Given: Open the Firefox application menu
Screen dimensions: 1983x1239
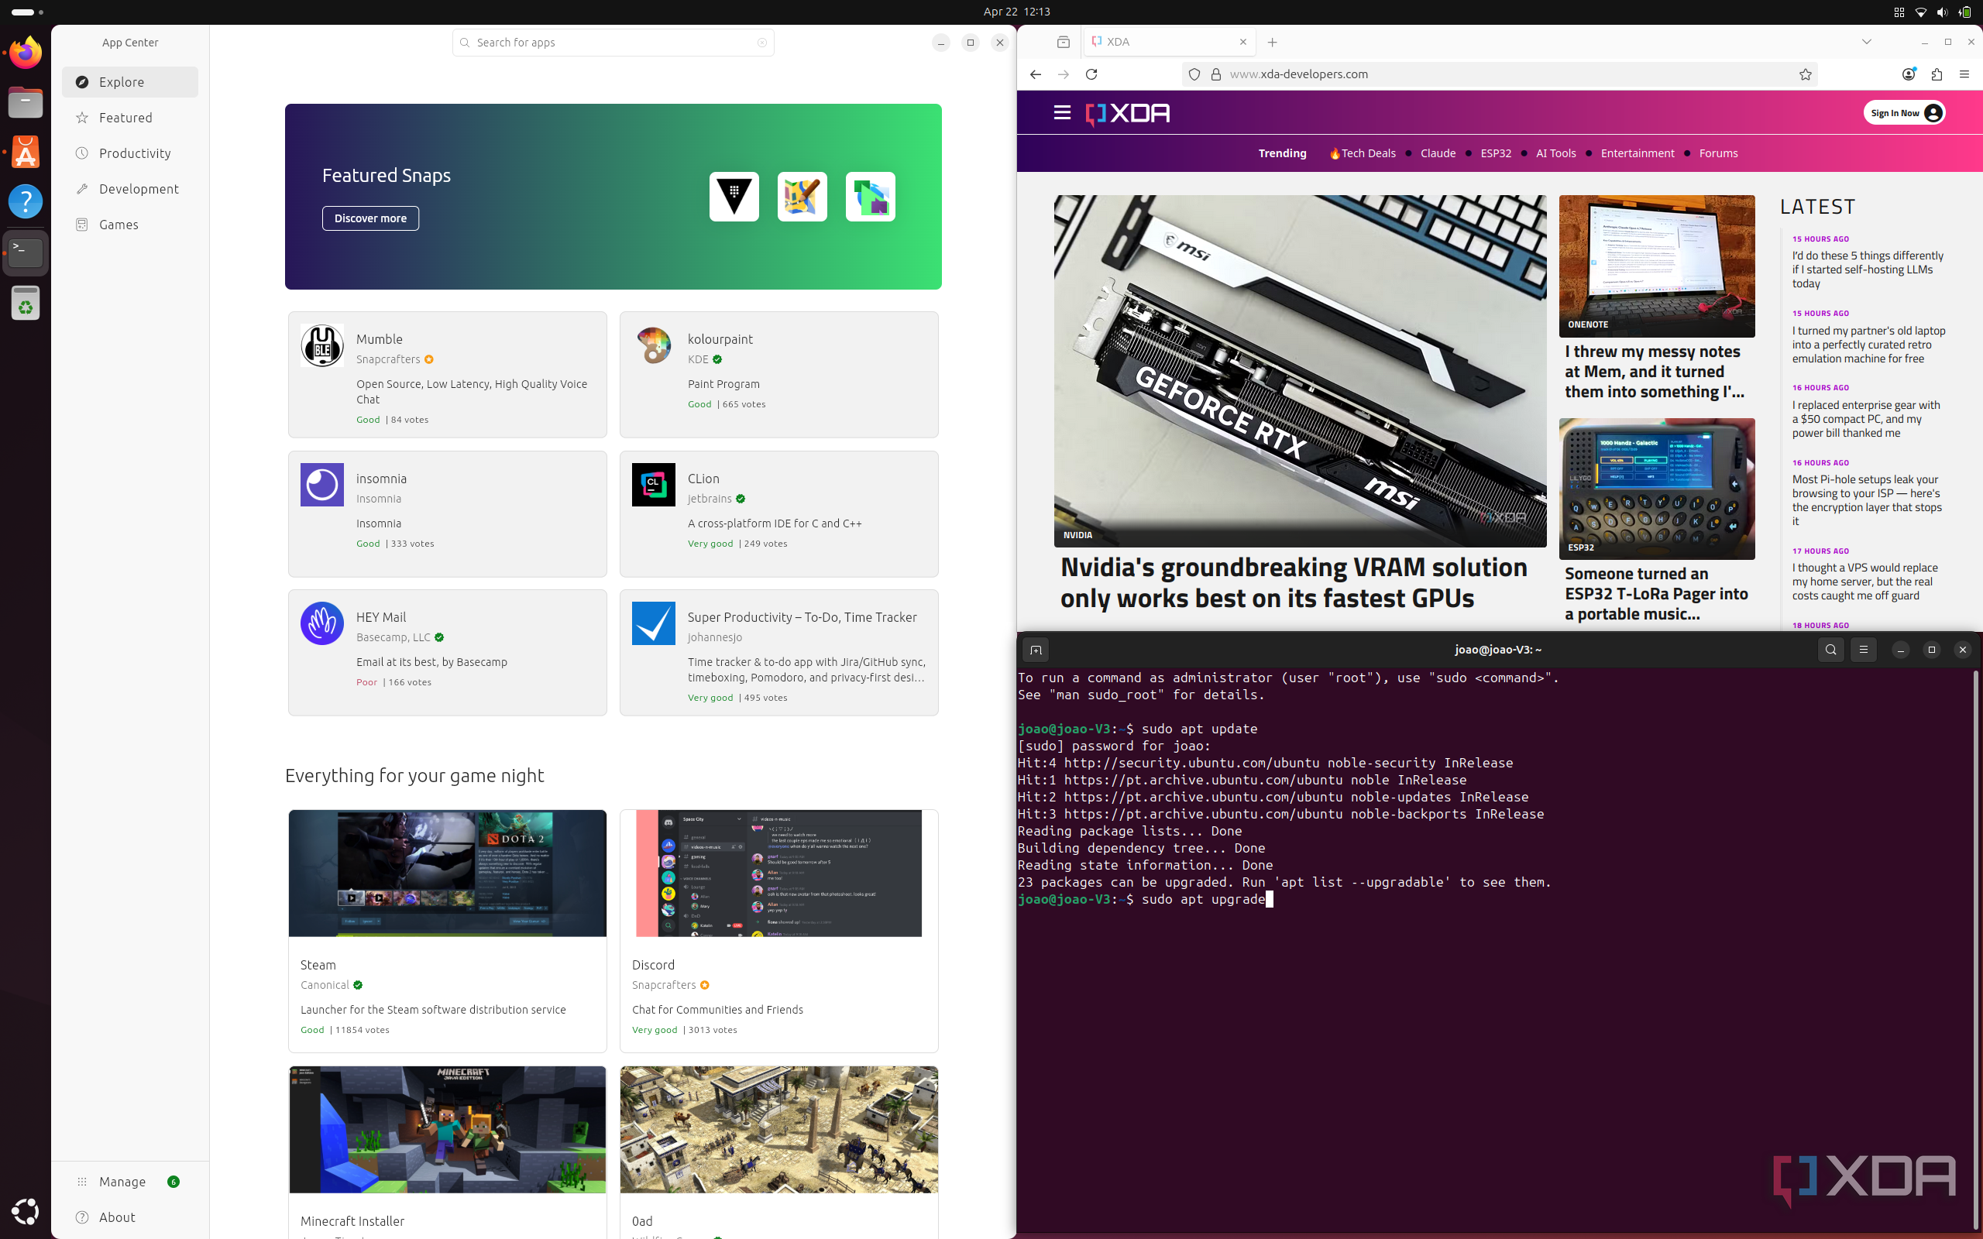Looking at the screenshot, I should pyautogui.click(x=1964, y=74).
